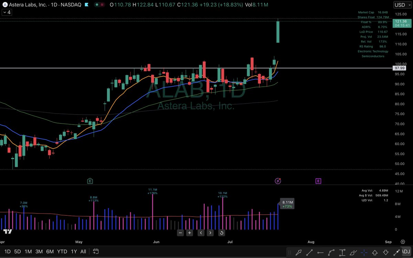Viewport: 413px width, 258px height.
Task: Set range to 1M
Action: tap(28, 251)
